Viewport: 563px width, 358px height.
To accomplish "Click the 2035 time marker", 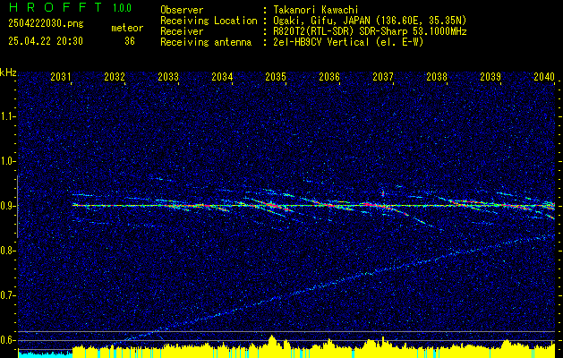I will [x=276, y=76].
